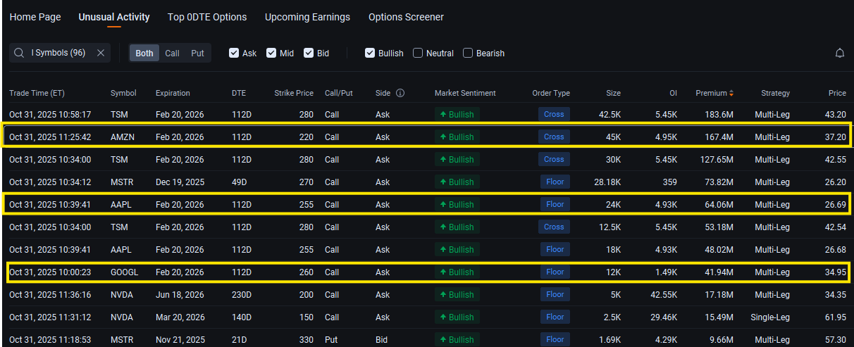Sort by Premium column arrow

click(731, 93)
